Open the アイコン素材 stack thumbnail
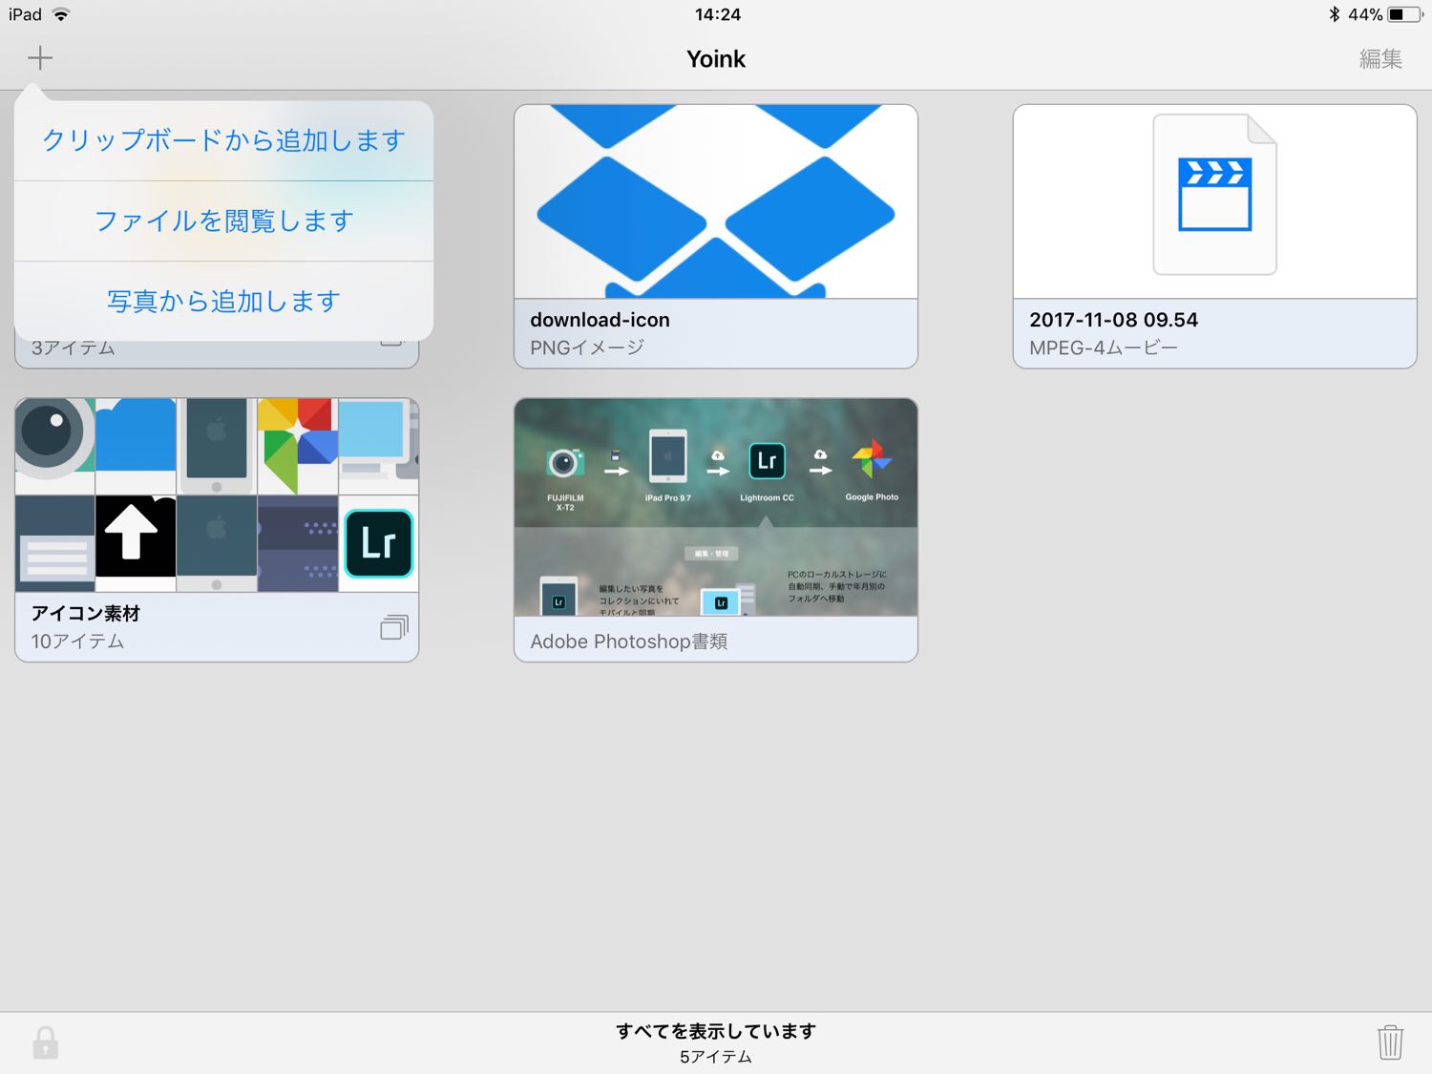 217,495
